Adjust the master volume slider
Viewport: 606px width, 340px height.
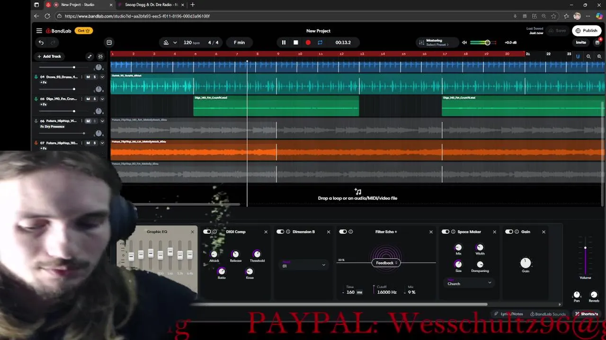[487, 42]
